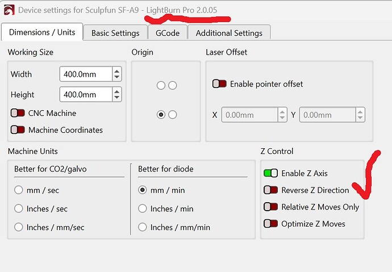Screen dimensions: 392x272
Task: Decrease Laser Offset Y with down arrow
Action: click(360, 118)
